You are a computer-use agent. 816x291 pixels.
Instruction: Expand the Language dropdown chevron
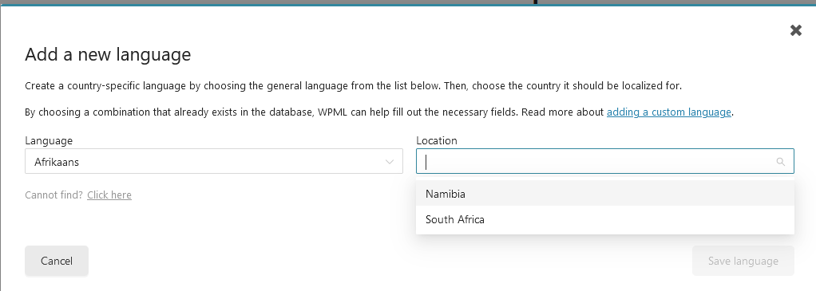390,162
